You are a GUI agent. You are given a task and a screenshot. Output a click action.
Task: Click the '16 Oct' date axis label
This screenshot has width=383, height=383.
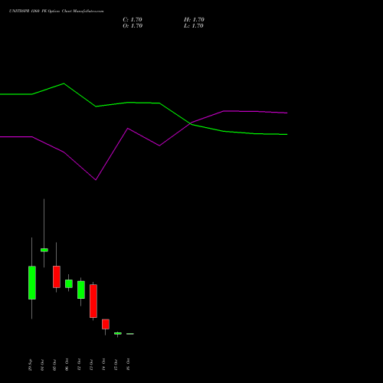click(128, 365)
